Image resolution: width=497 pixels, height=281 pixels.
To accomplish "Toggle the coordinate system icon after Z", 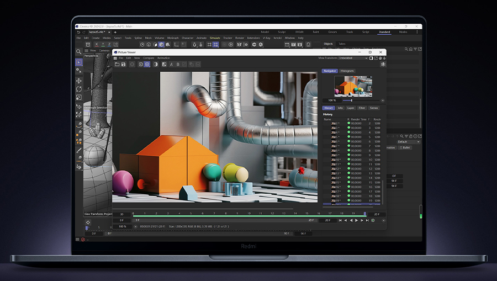I will point(116,45).
